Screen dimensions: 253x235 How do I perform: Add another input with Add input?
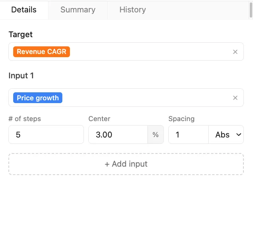[126, 164]
